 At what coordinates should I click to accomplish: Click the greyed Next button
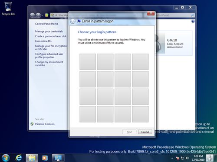click(129, 132)
